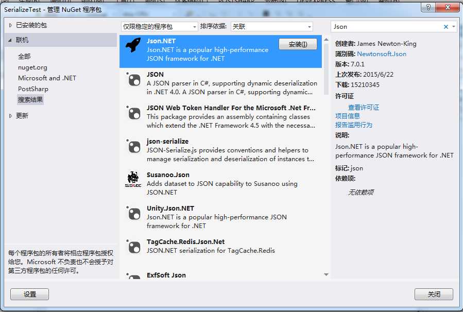Select the Susanoo.Json package title
463x312 pixels.
168,175
